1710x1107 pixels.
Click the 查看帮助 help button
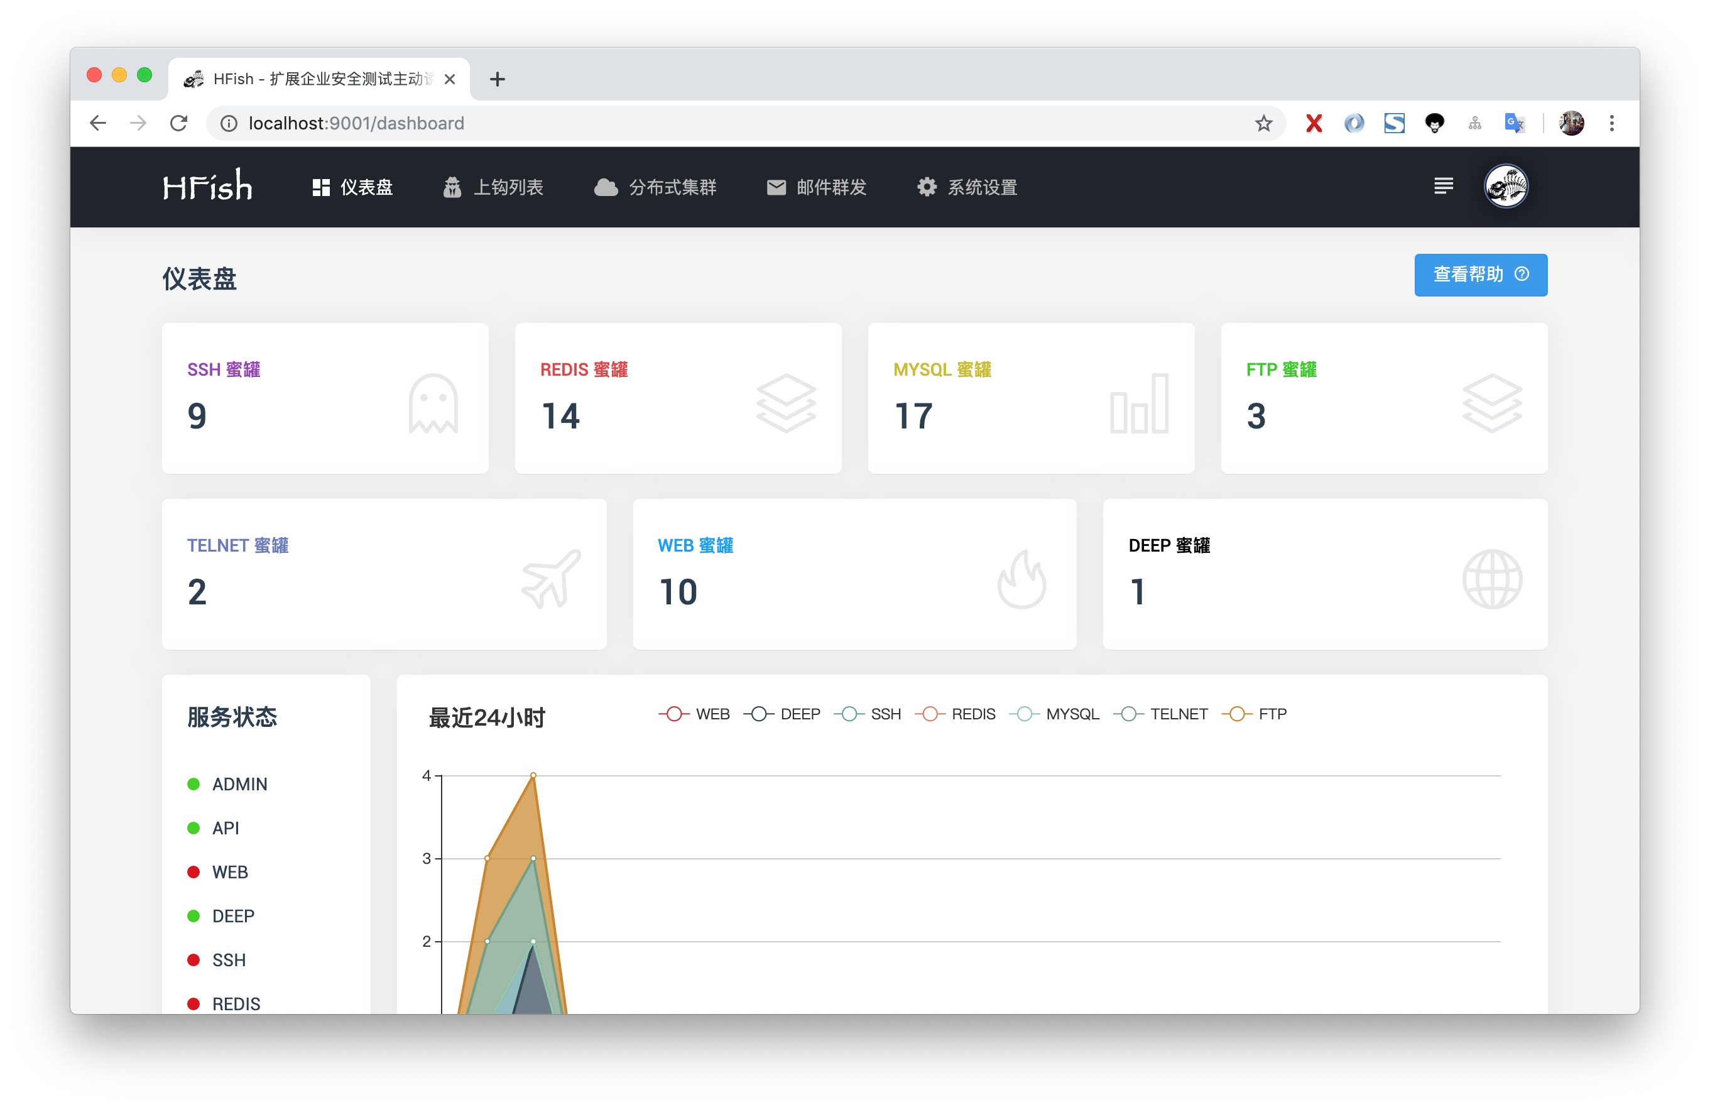click(1480, 275)
